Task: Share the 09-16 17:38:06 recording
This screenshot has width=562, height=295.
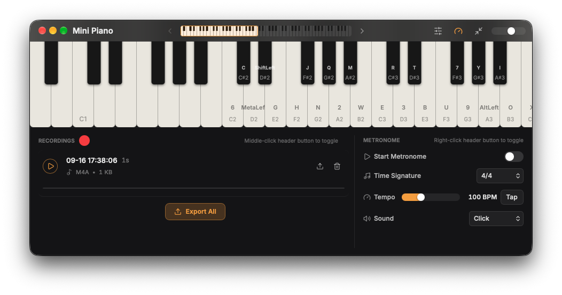Action: [320, 166]
